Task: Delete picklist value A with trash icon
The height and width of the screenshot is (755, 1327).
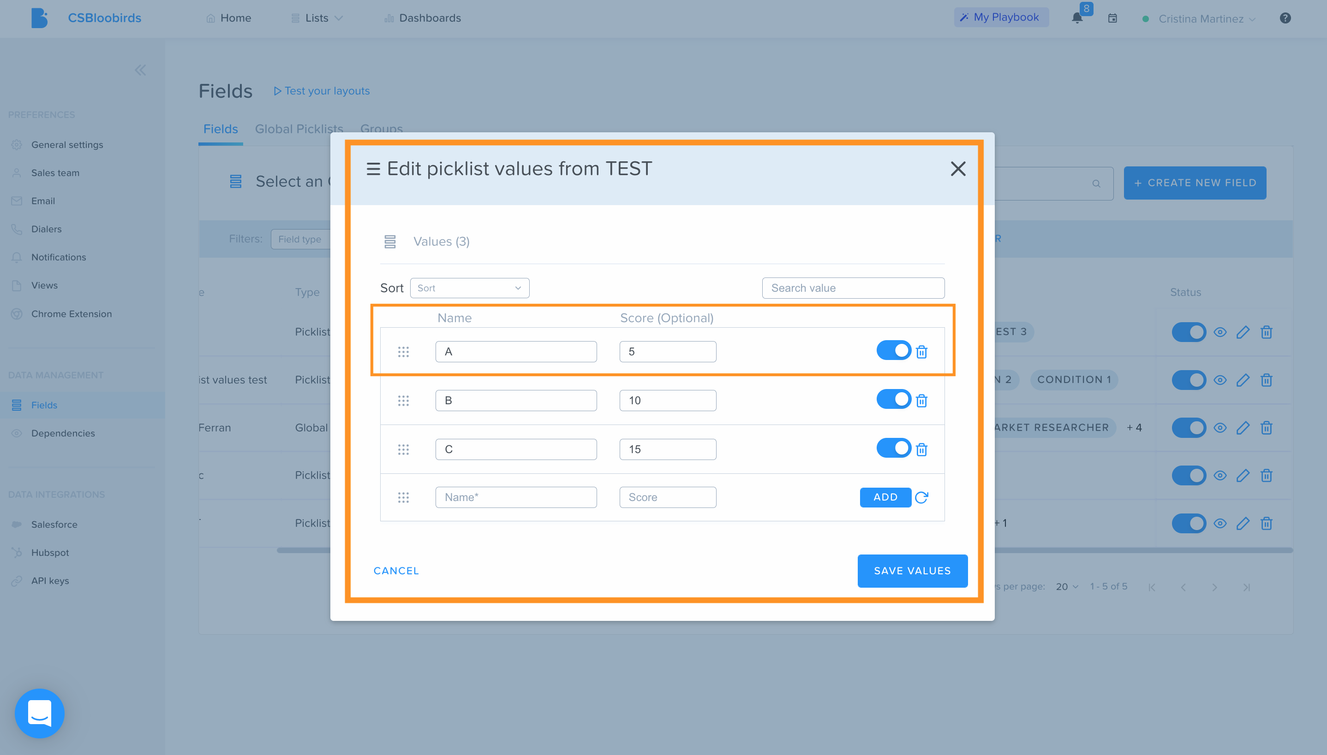Action: tap(921, 352)
